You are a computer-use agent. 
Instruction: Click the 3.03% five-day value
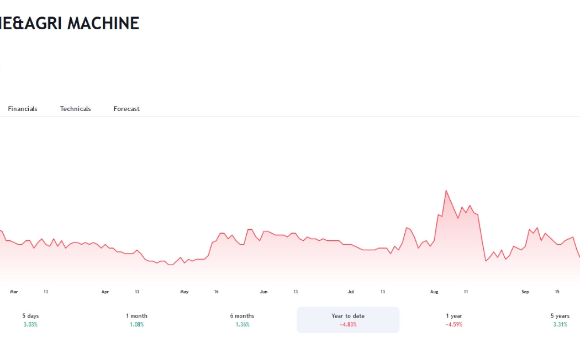click(x=30, y=325)
